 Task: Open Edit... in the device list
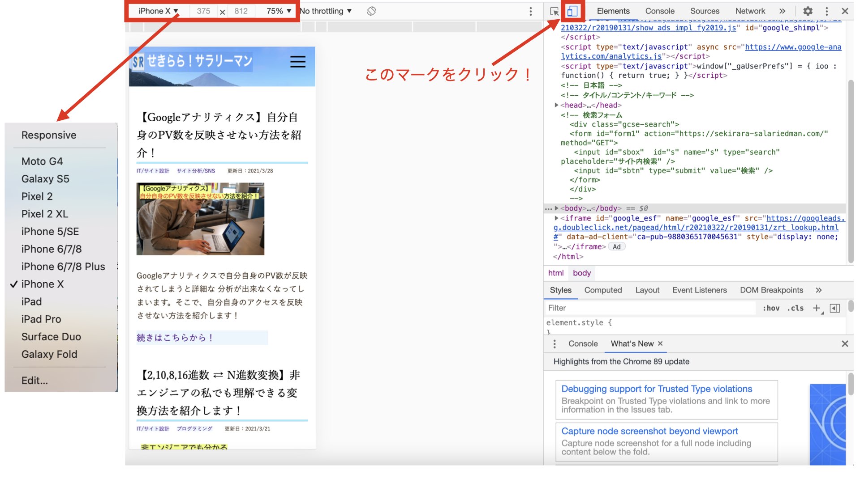click(x=34, y=381)
